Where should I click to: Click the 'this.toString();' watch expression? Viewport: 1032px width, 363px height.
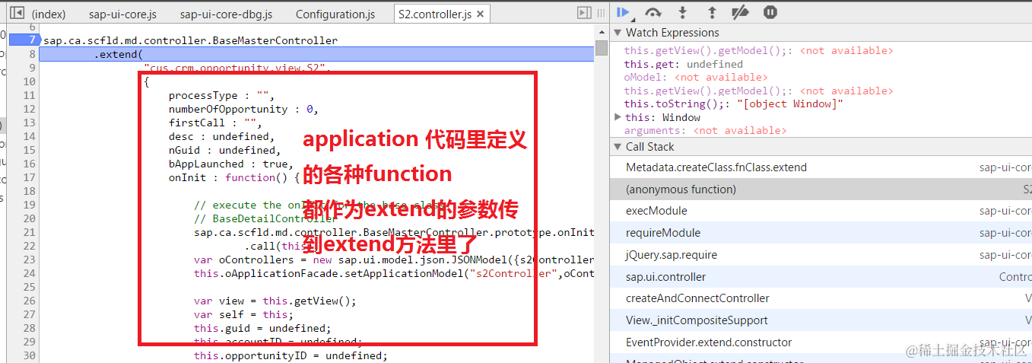(x=734, y=103)
